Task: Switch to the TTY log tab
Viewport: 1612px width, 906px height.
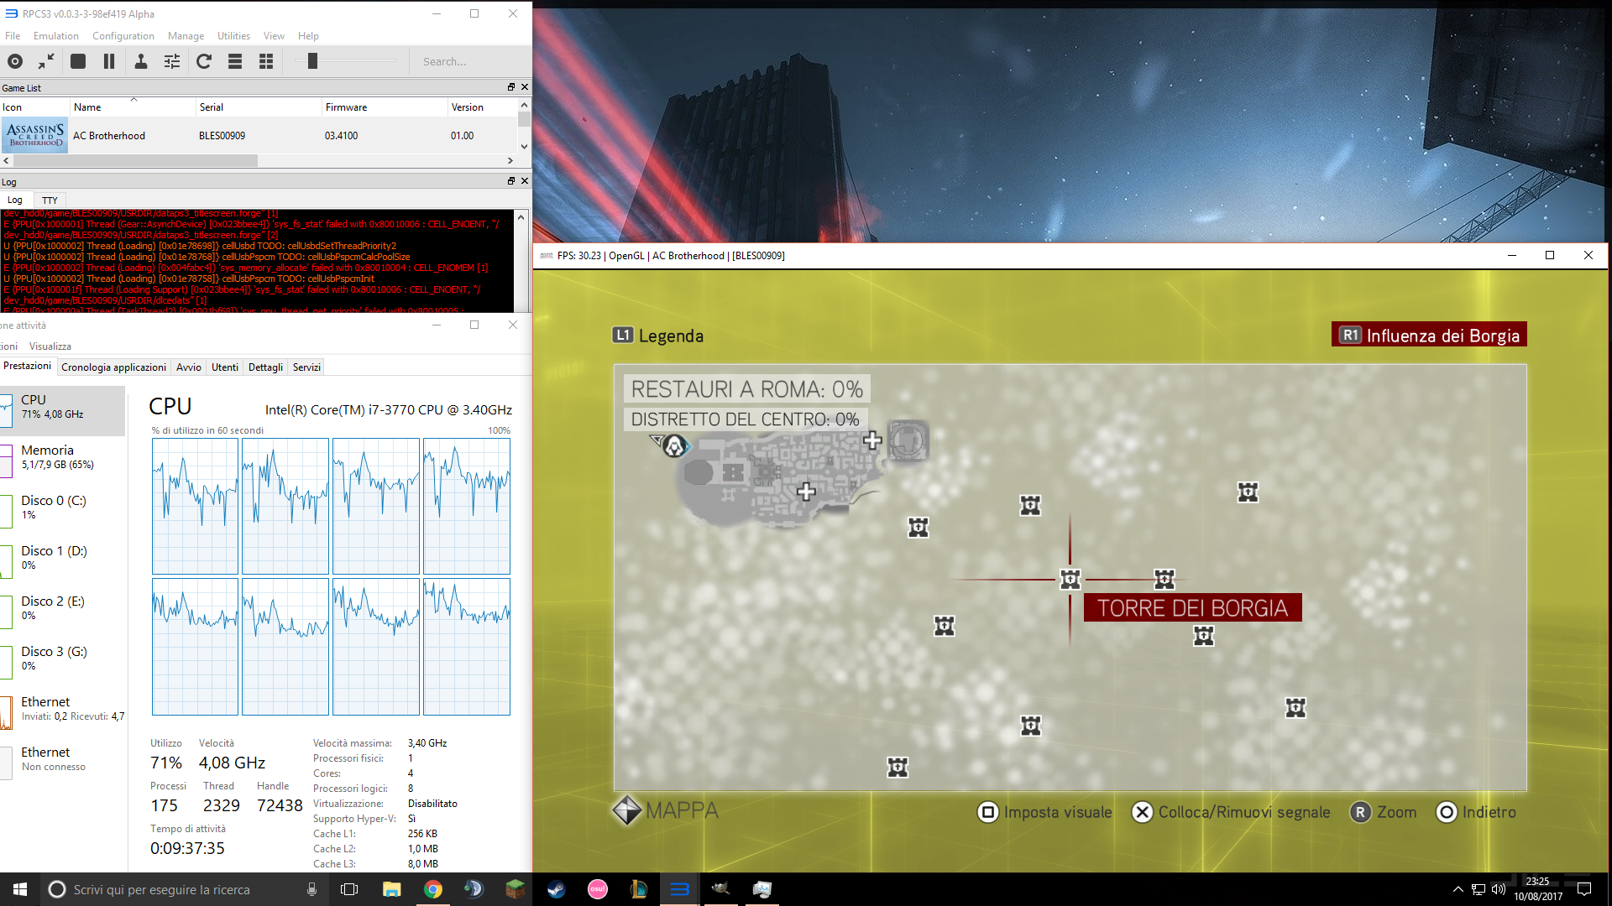Action: [50, 200]
